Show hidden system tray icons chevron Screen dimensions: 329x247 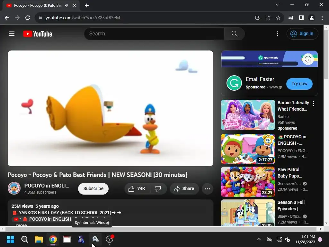(x=259, y=239)
